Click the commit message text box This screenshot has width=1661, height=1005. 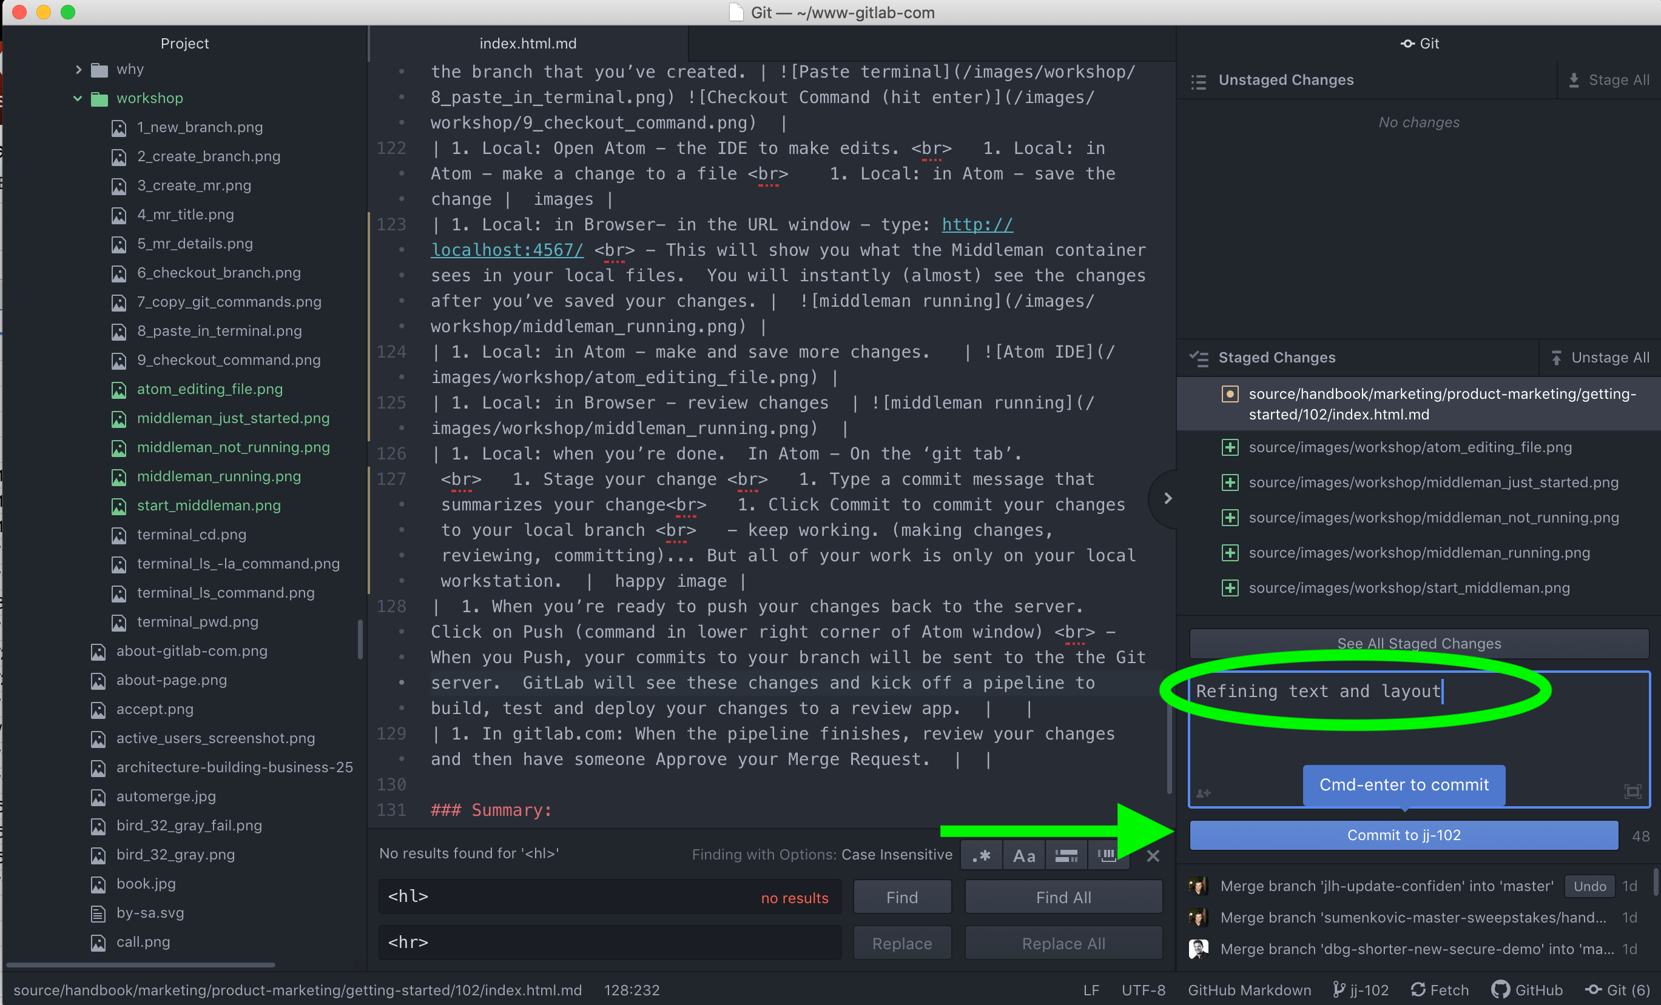tap(1419, 739)
